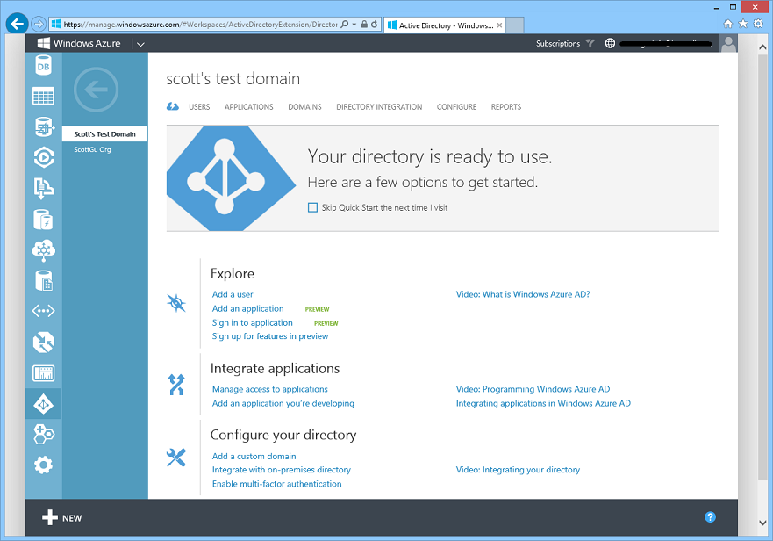Click the large circular back arrow
Viewport: 773px width, 541px height.
pos(97,90)
